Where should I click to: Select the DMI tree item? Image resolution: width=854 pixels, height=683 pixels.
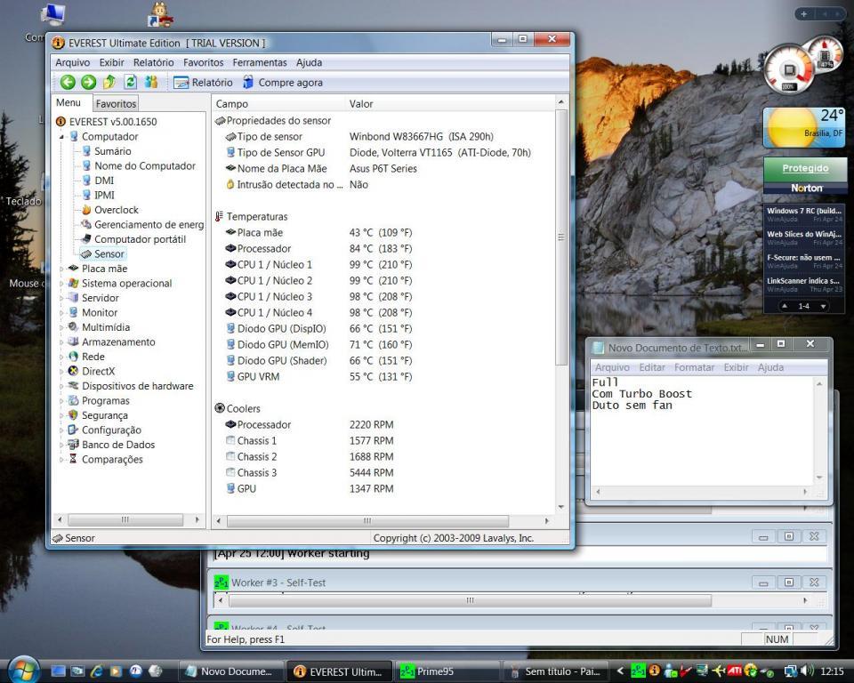(x=104, y=181)
